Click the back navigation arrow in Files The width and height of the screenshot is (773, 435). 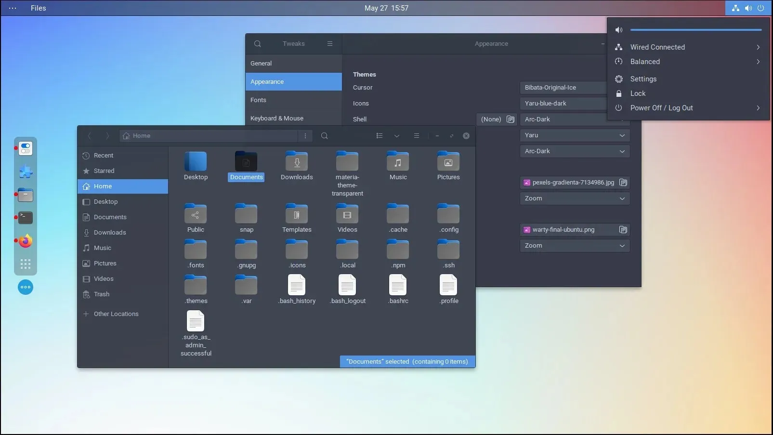(x=90, y=136)
